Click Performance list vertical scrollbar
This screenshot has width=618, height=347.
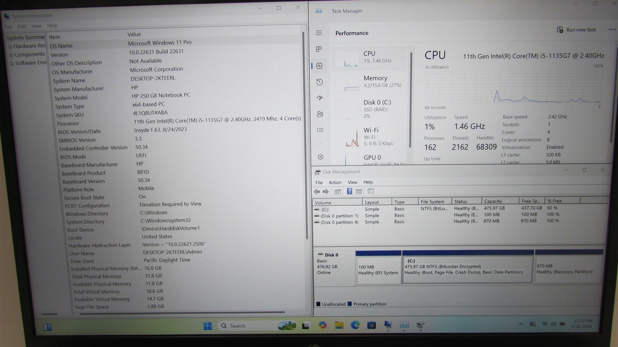(x=411, y=100)
